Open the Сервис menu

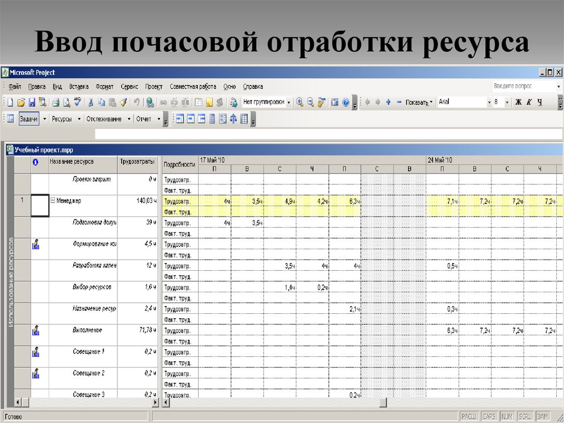coord(131,87)
